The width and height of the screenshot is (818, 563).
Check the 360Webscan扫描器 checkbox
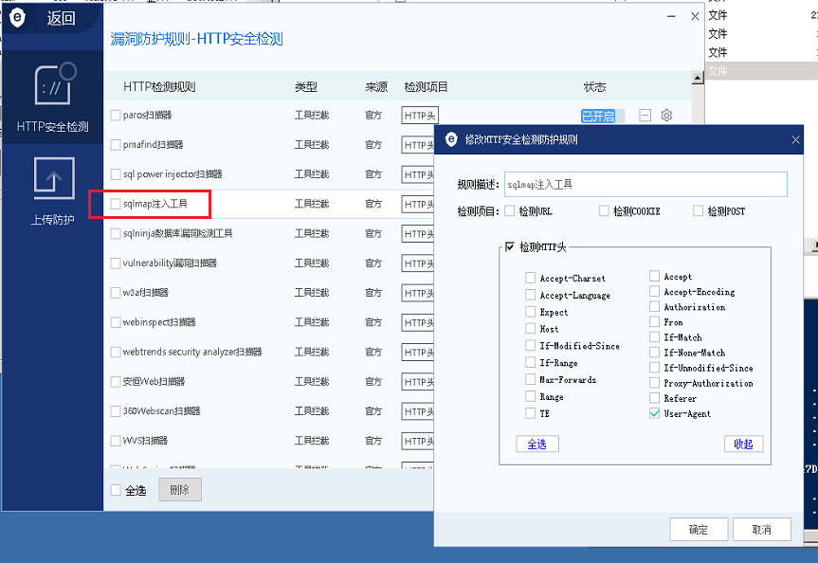point(116,411)
